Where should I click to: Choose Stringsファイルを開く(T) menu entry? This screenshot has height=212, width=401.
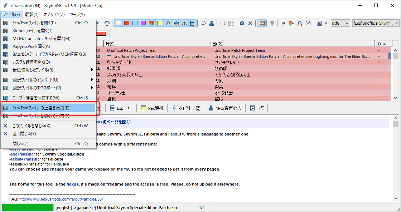click(48, 31)
